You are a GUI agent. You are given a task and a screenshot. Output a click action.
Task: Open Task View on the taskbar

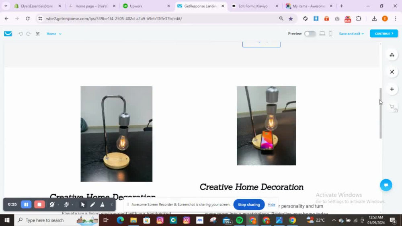tap(106, 220)
